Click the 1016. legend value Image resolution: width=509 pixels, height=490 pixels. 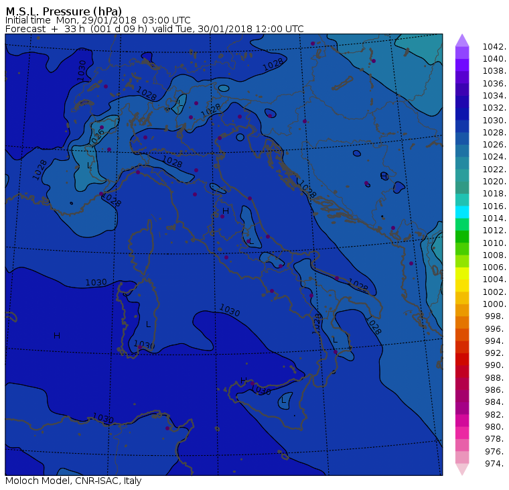(x=494, y=206)
